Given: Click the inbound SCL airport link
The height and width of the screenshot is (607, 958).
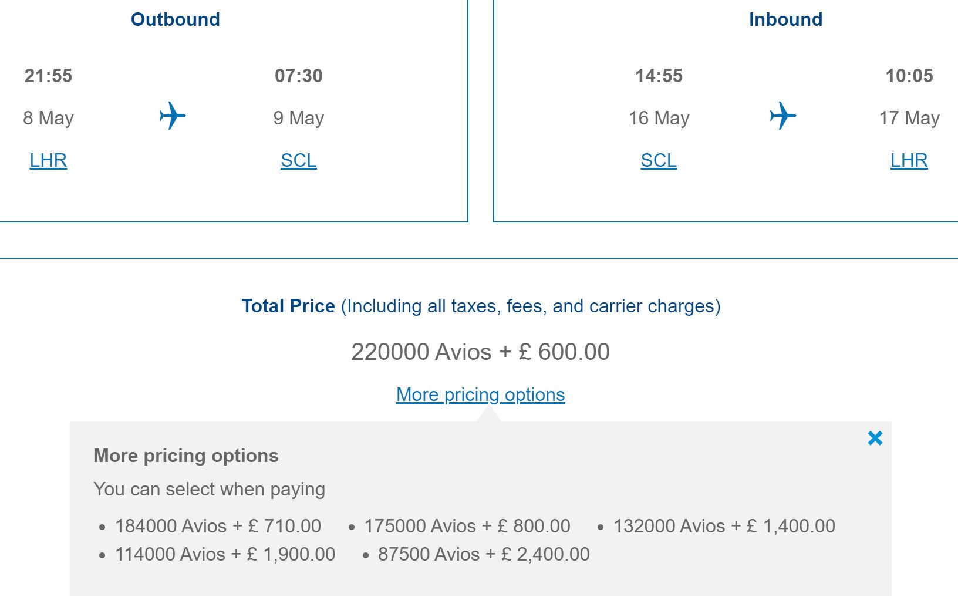Looking at the screenshot, I should 659,160.
